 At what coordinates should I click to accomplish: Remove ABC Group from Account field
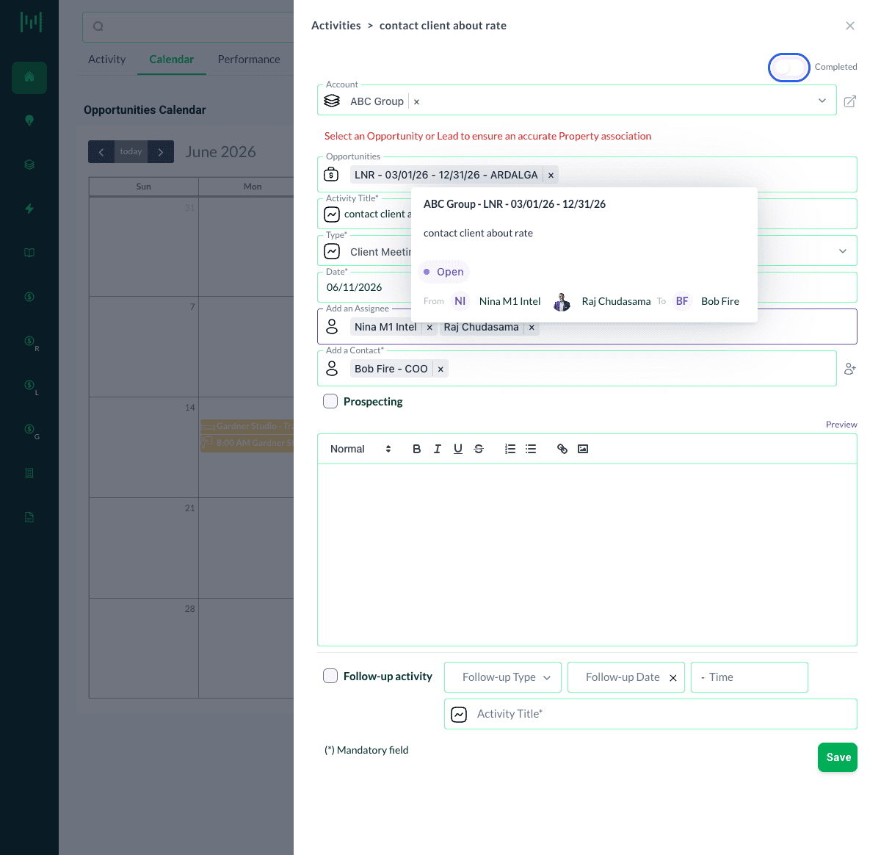(416, 102)
